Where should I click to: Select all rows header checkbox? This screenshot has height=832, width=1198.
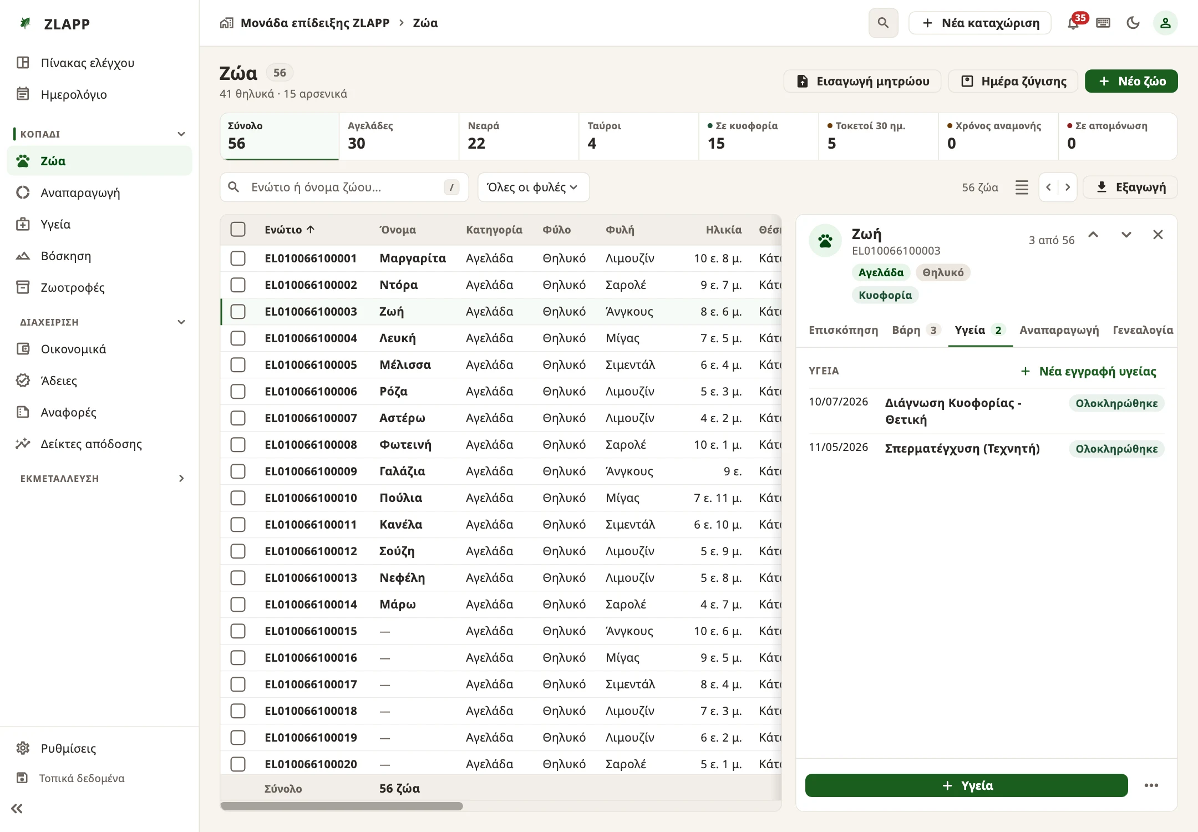point(238,230)
